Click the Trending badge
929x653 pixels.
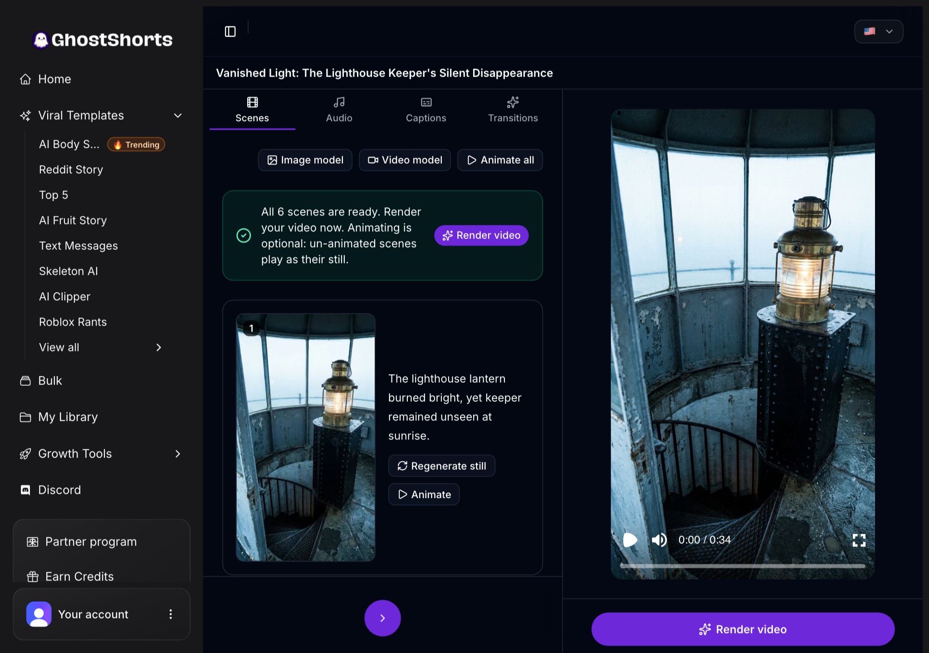point(136,145)
